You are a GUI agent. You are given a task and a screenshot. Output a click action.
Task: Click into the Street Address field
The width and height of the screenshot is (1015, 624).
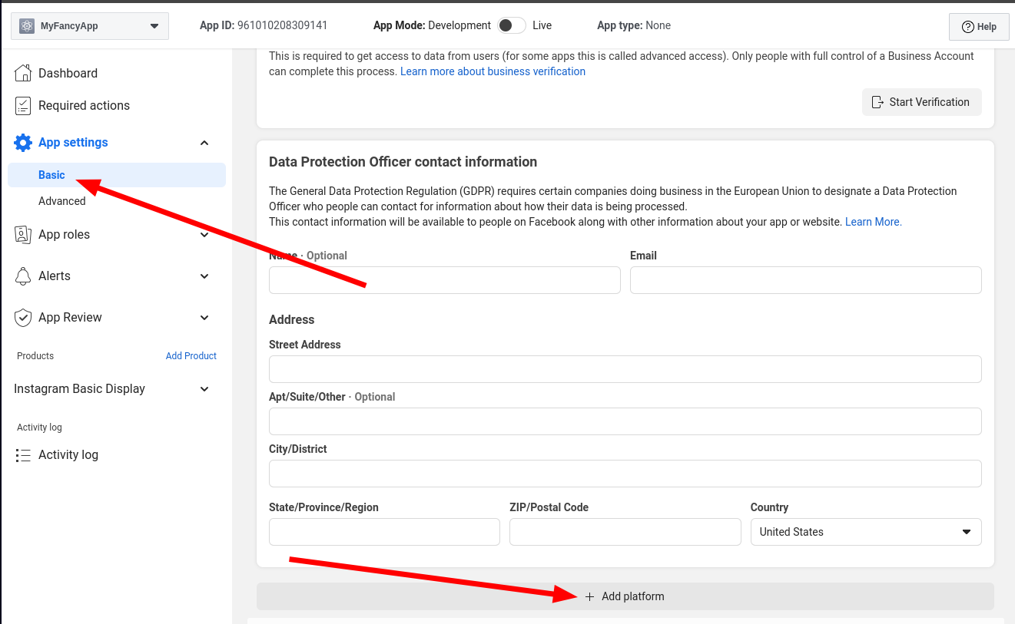click(625, 369)
